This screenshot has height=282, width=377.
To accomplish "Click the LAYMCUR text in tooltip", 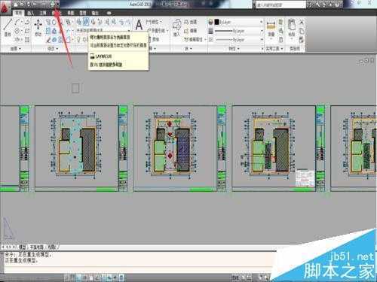I will (103, 56).
